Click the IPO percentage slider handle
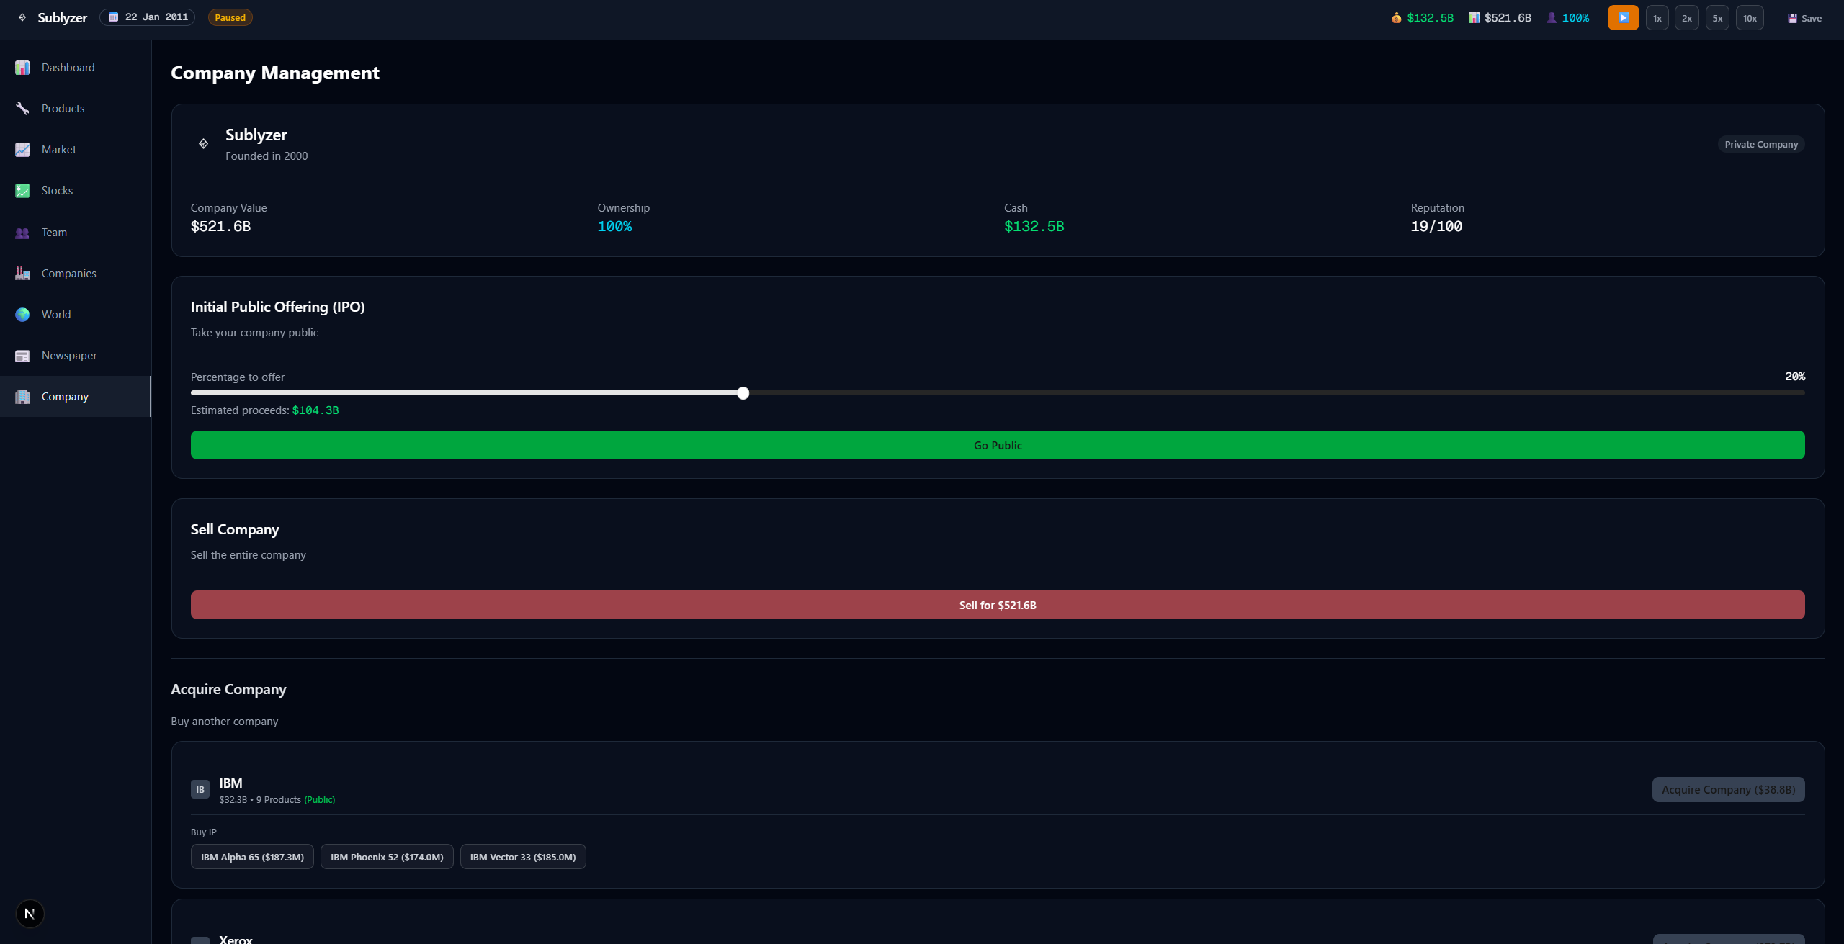The image size is (1844, 944). [x=743, y=393]
